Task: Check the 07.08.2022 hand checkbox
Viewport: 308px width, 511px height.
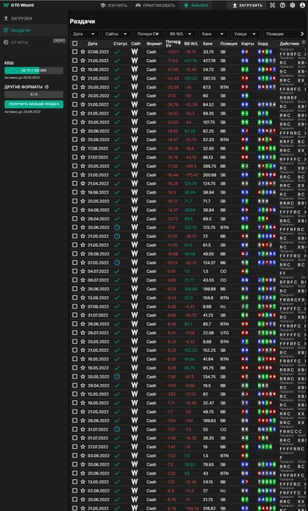Action: 75,52
